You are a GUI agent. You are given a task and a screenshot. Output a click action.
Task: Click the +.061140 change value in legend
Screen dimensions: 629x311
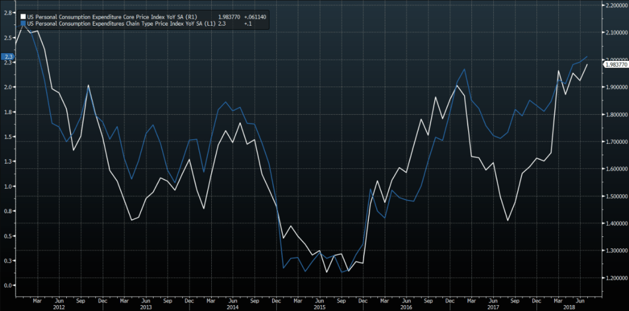[x=254, y=17]
